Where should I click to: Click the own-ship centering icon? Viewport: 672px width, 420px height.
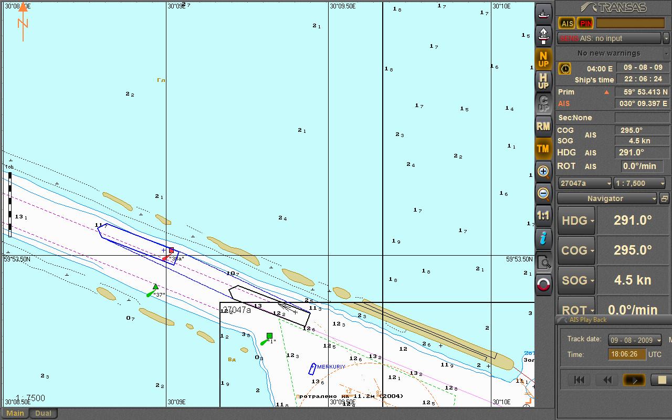[543, 14]
